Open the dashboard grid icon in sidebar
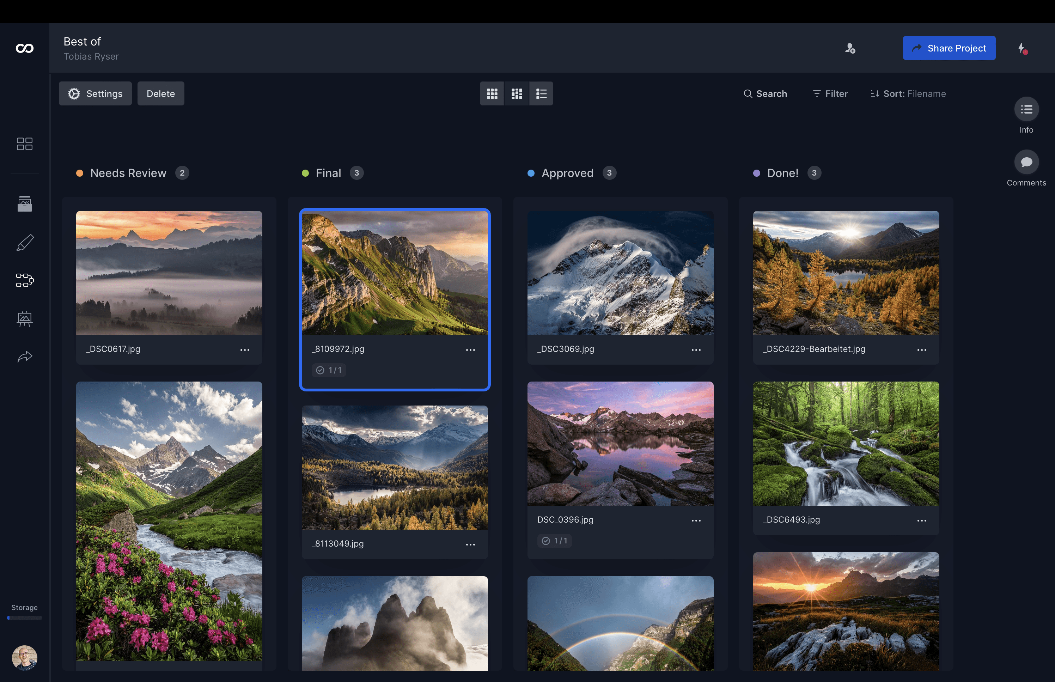This screenshot has height=682, width=1055. [x=25, y=144]
